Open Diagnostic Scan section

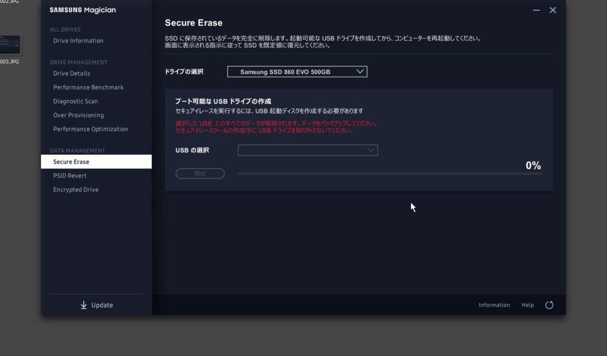coord(75,101)
